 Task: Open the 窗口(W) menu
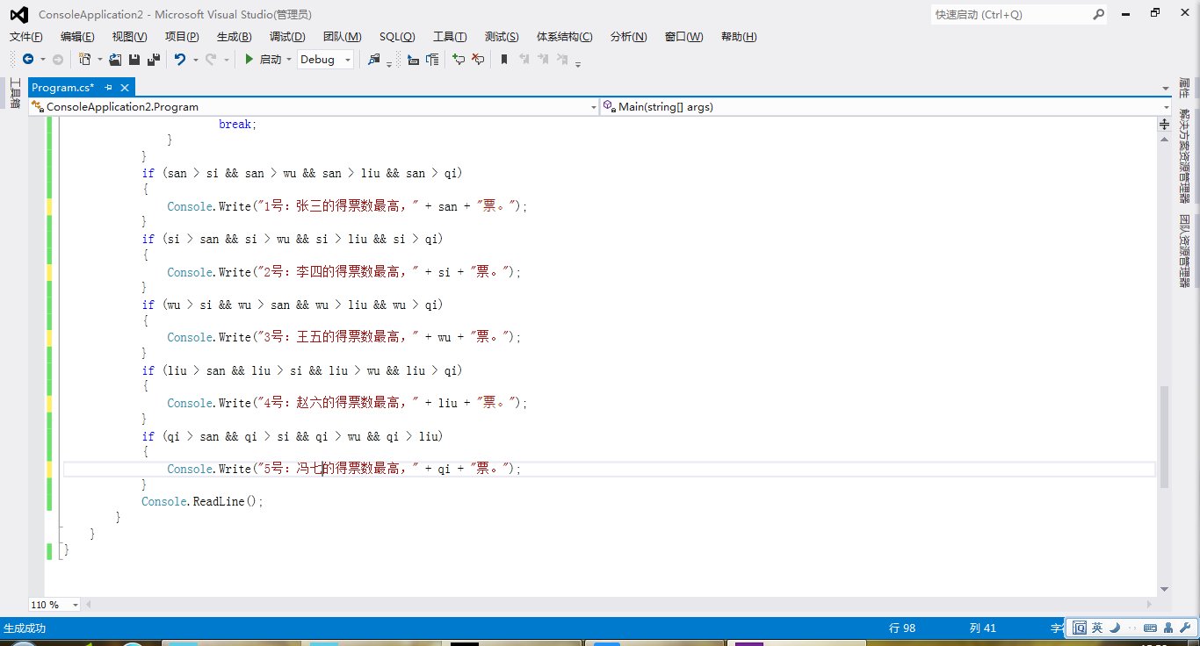point(683,36)
